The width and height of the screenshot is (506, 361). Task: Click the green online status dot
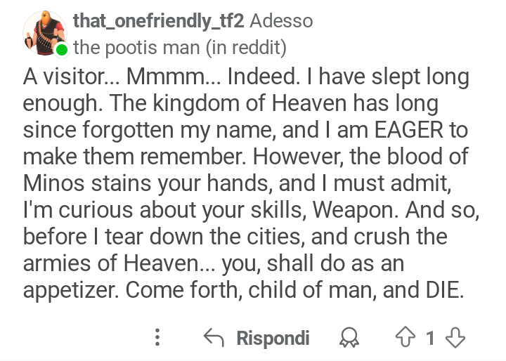[x=61, y=50]
